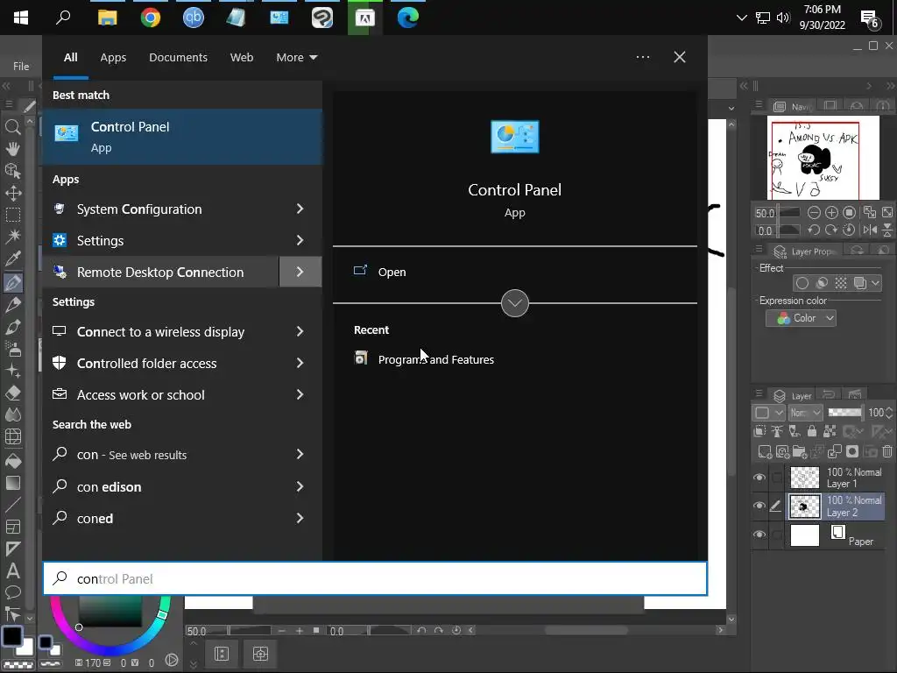Open layer blending mode Normal dropdown
Viewport: 897px width, 673px height.
(805, 413)
